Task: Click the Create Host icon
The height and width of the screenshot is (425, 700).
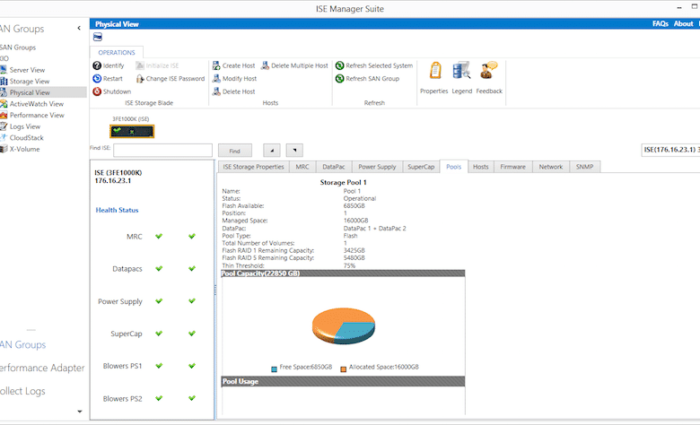Action: (x=216, y=65)
